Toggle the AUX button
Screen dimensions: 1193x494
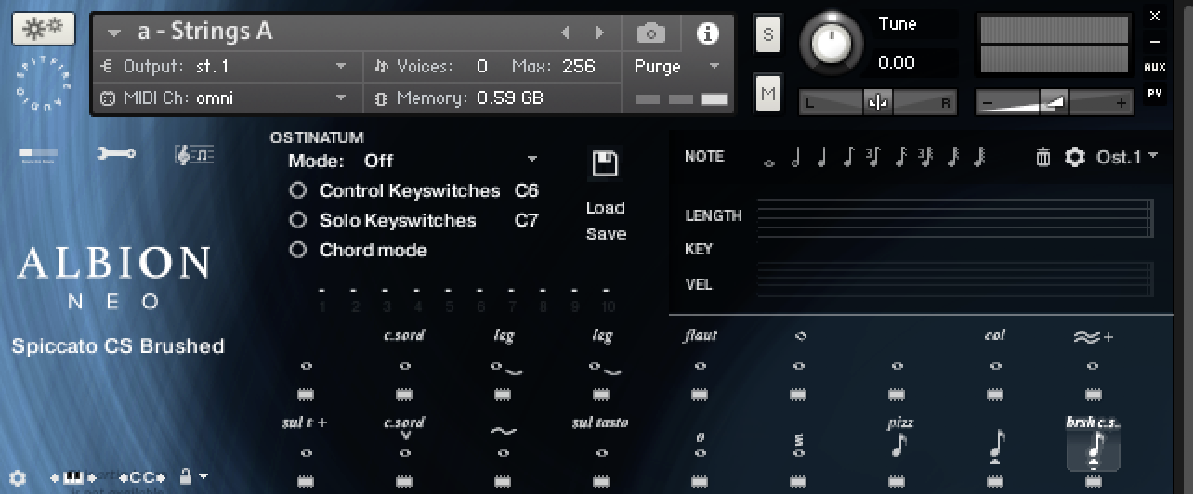1155,67
